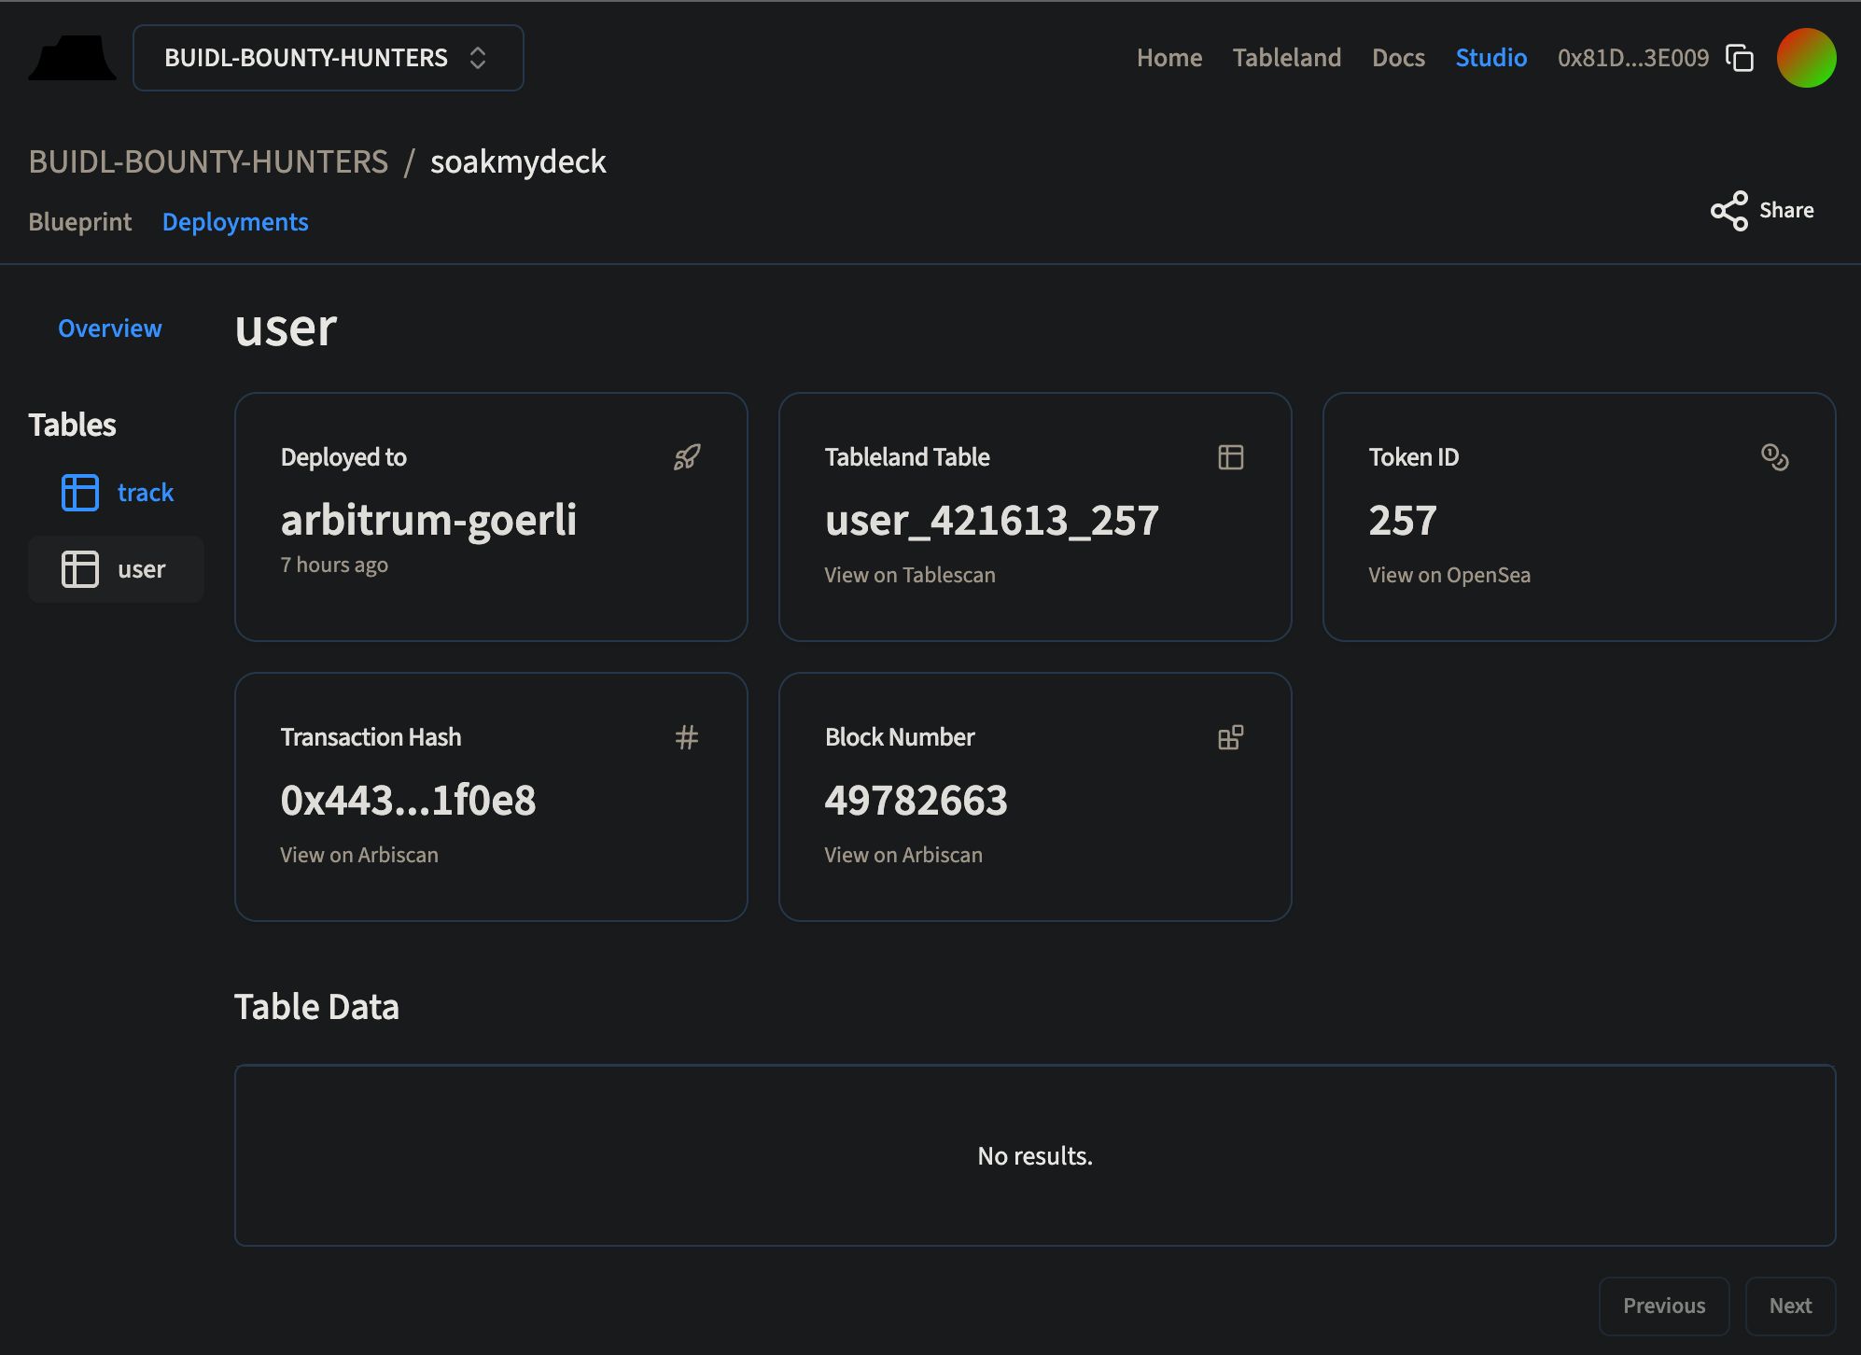Click the user page title heading
Screen dimensions: 1861x1355
(x=286, y=328)
